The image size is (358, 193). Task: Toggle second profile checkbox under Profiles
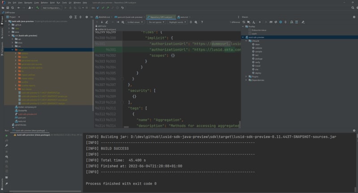pyautogui.click(x=250, y=34)
